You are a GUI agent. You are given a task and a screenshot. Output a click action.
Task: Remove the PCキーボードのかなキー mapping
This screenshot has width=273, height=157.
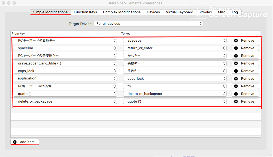[x=245, y=86]
